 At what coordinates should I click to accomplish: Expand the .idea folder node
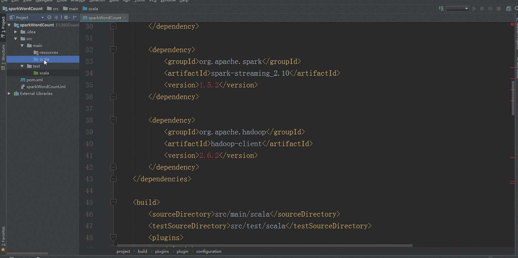[16, 32]
